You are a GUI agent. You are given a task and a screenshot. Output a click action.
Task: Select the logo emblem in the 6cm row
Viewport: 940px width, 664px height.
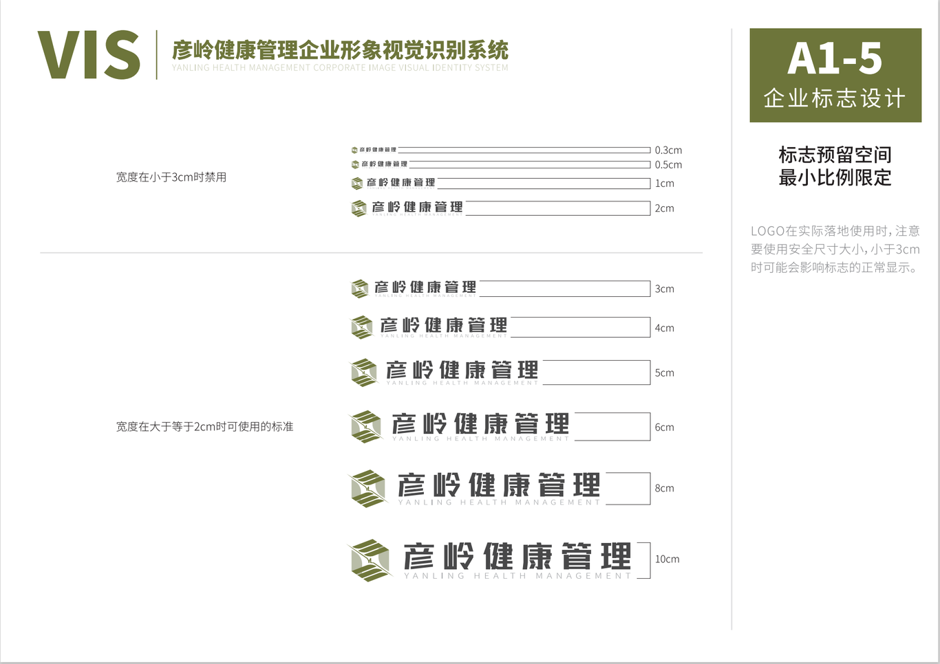(365, 427)
